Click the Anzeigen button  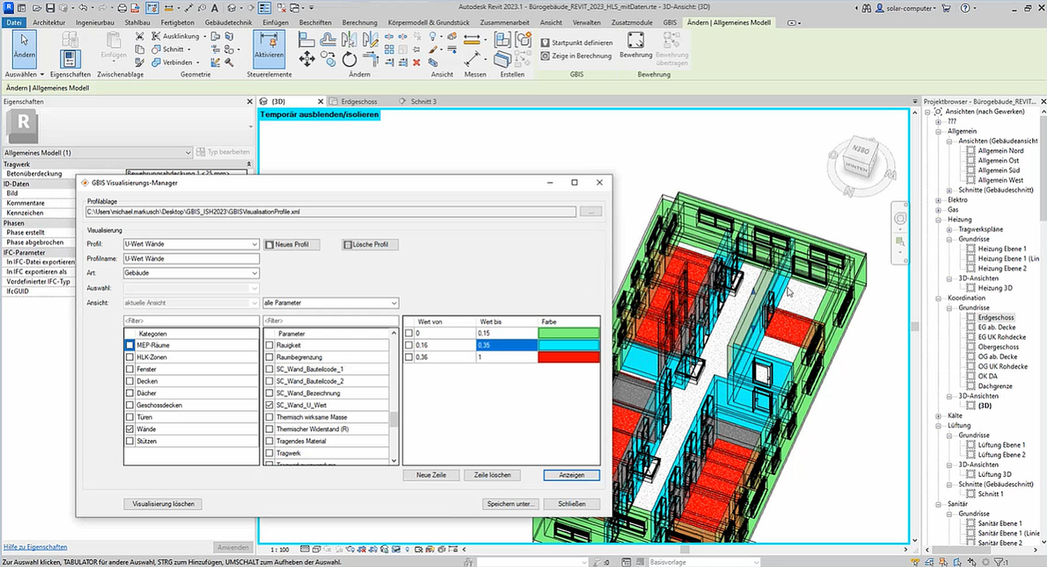(x=572, y=475)
